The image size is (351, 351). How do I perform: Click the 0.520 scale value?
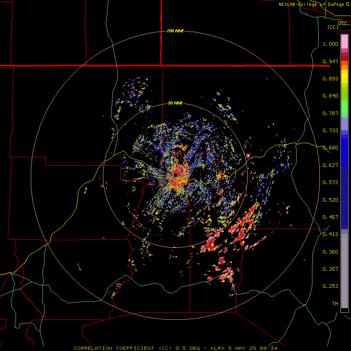click(x=330, y=200)
